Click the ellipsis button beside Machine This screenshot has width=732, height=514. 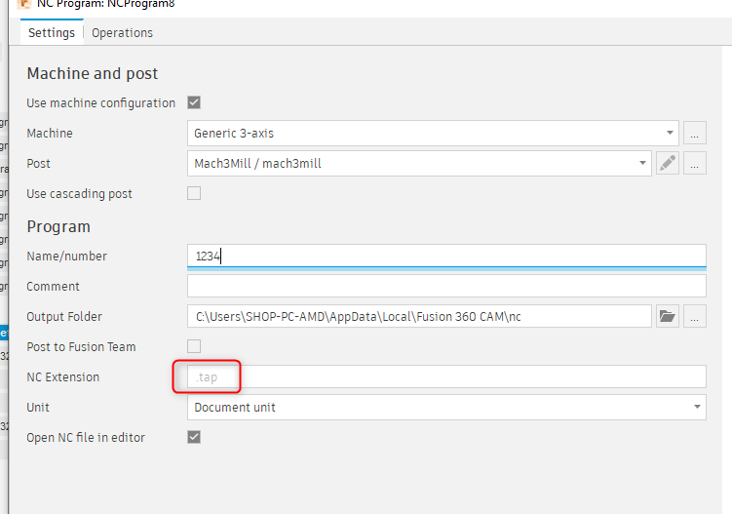tap(694, 134)
